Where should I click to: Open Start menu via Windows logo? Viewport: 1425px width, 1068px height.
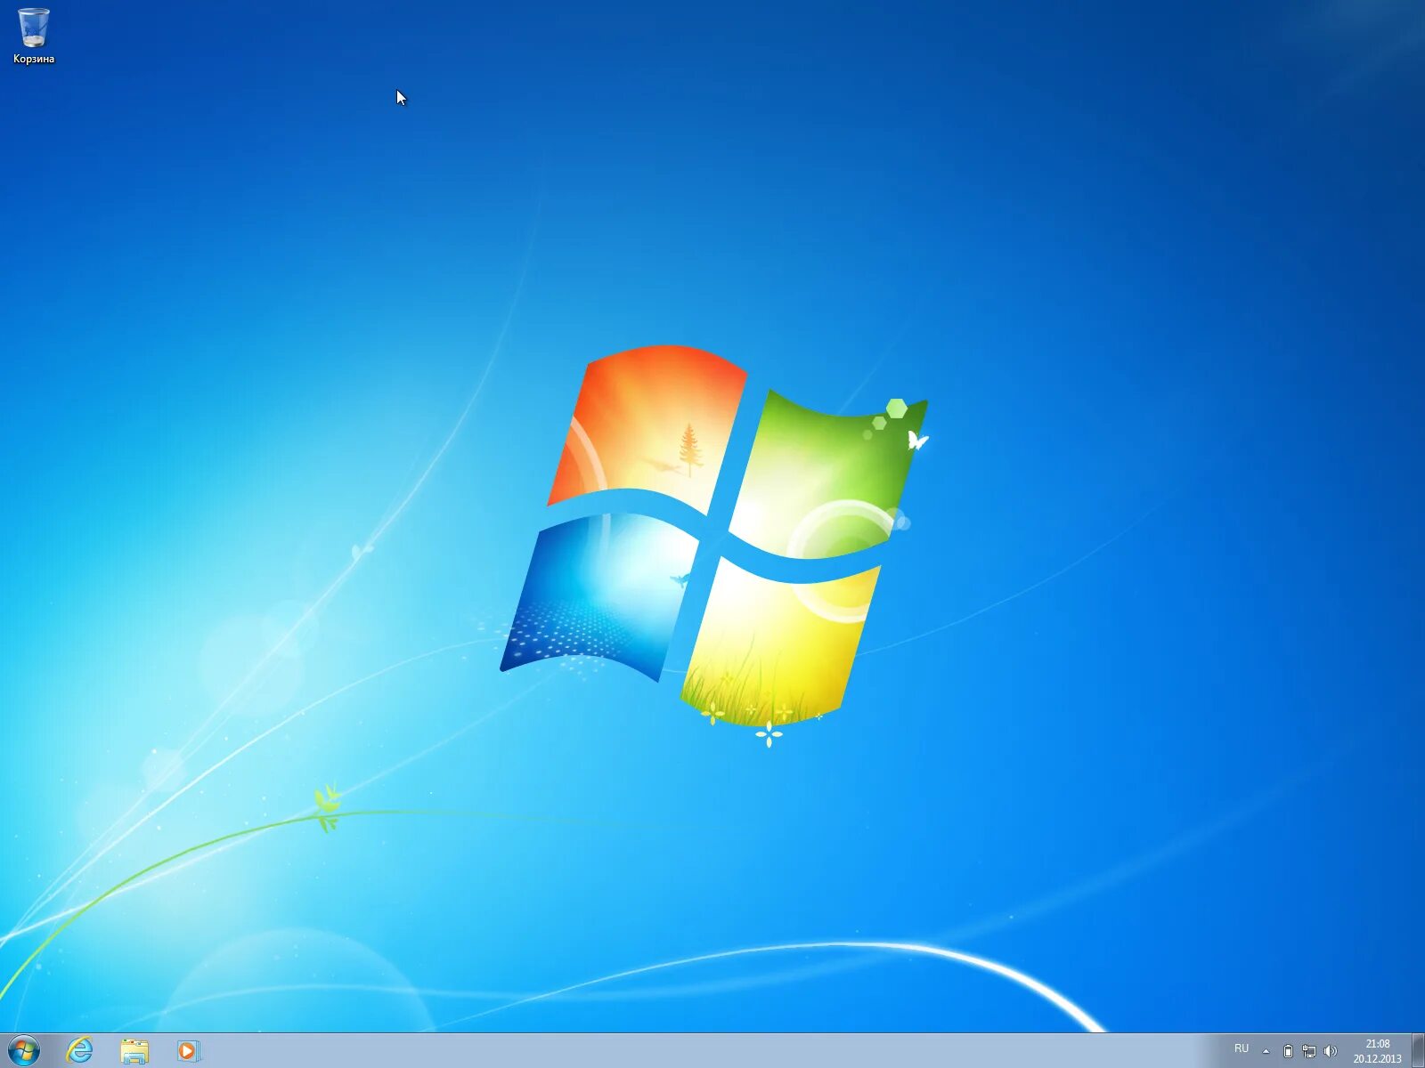[24, 1051]
